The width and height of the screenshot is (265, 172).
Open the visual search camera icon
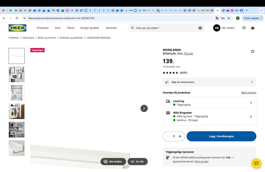[x=200, y=28]
